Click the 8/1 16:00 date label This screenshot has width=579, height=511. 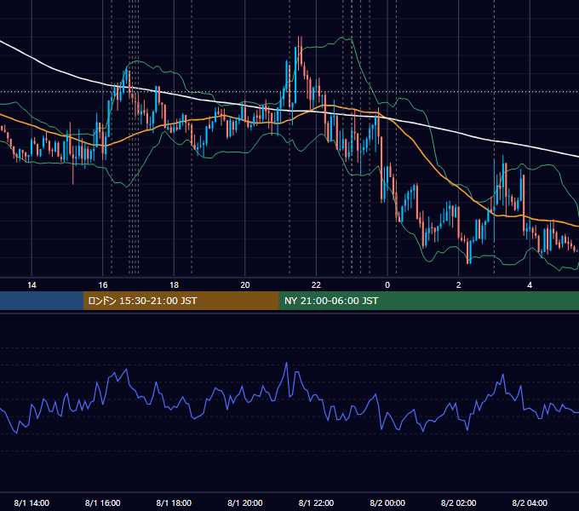(x=103, y=502)
